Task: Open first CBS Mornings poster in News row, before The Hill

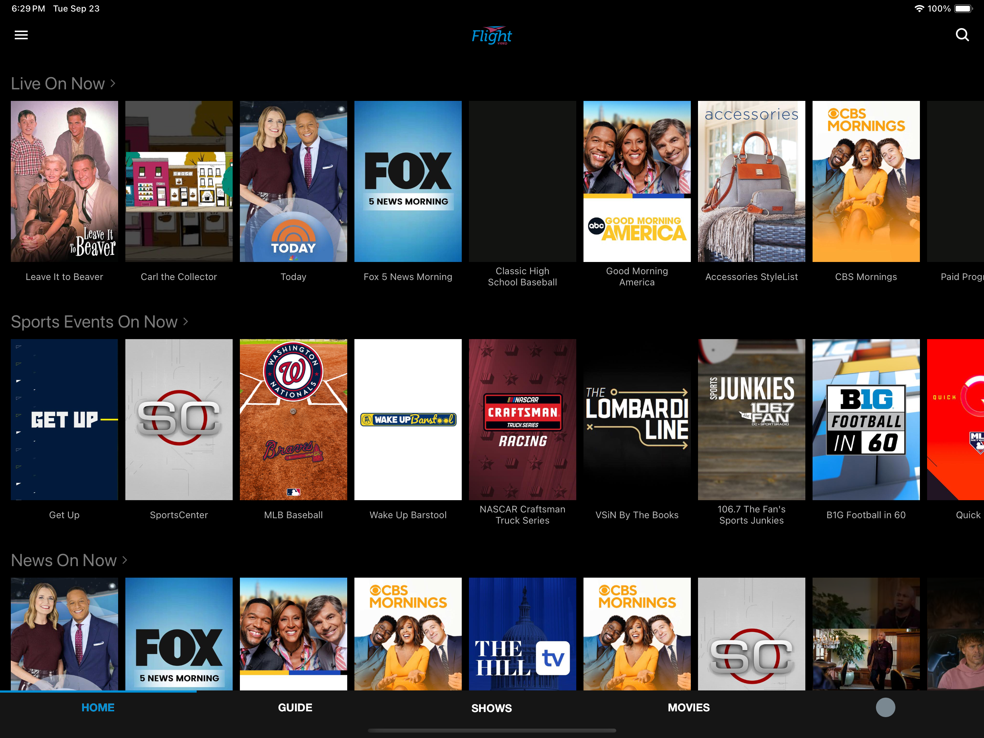Action: point(408,634)
